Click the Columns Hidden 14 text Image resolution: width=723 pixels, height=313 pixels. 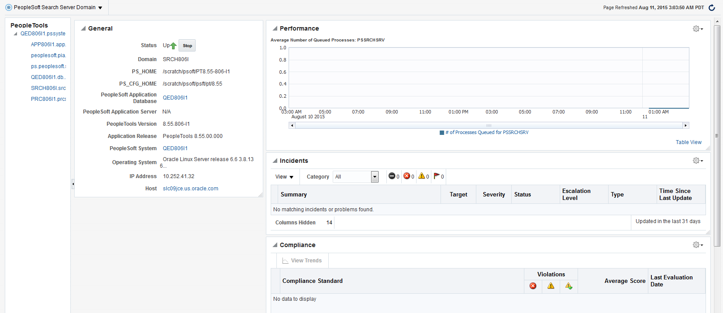click(x=304, y=223)
